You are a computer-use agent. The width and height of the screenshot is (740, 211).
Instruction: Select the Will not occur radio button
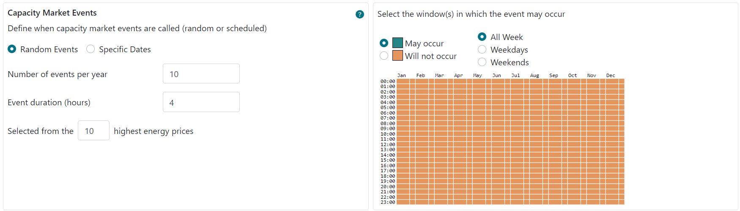tap(384, 56)
